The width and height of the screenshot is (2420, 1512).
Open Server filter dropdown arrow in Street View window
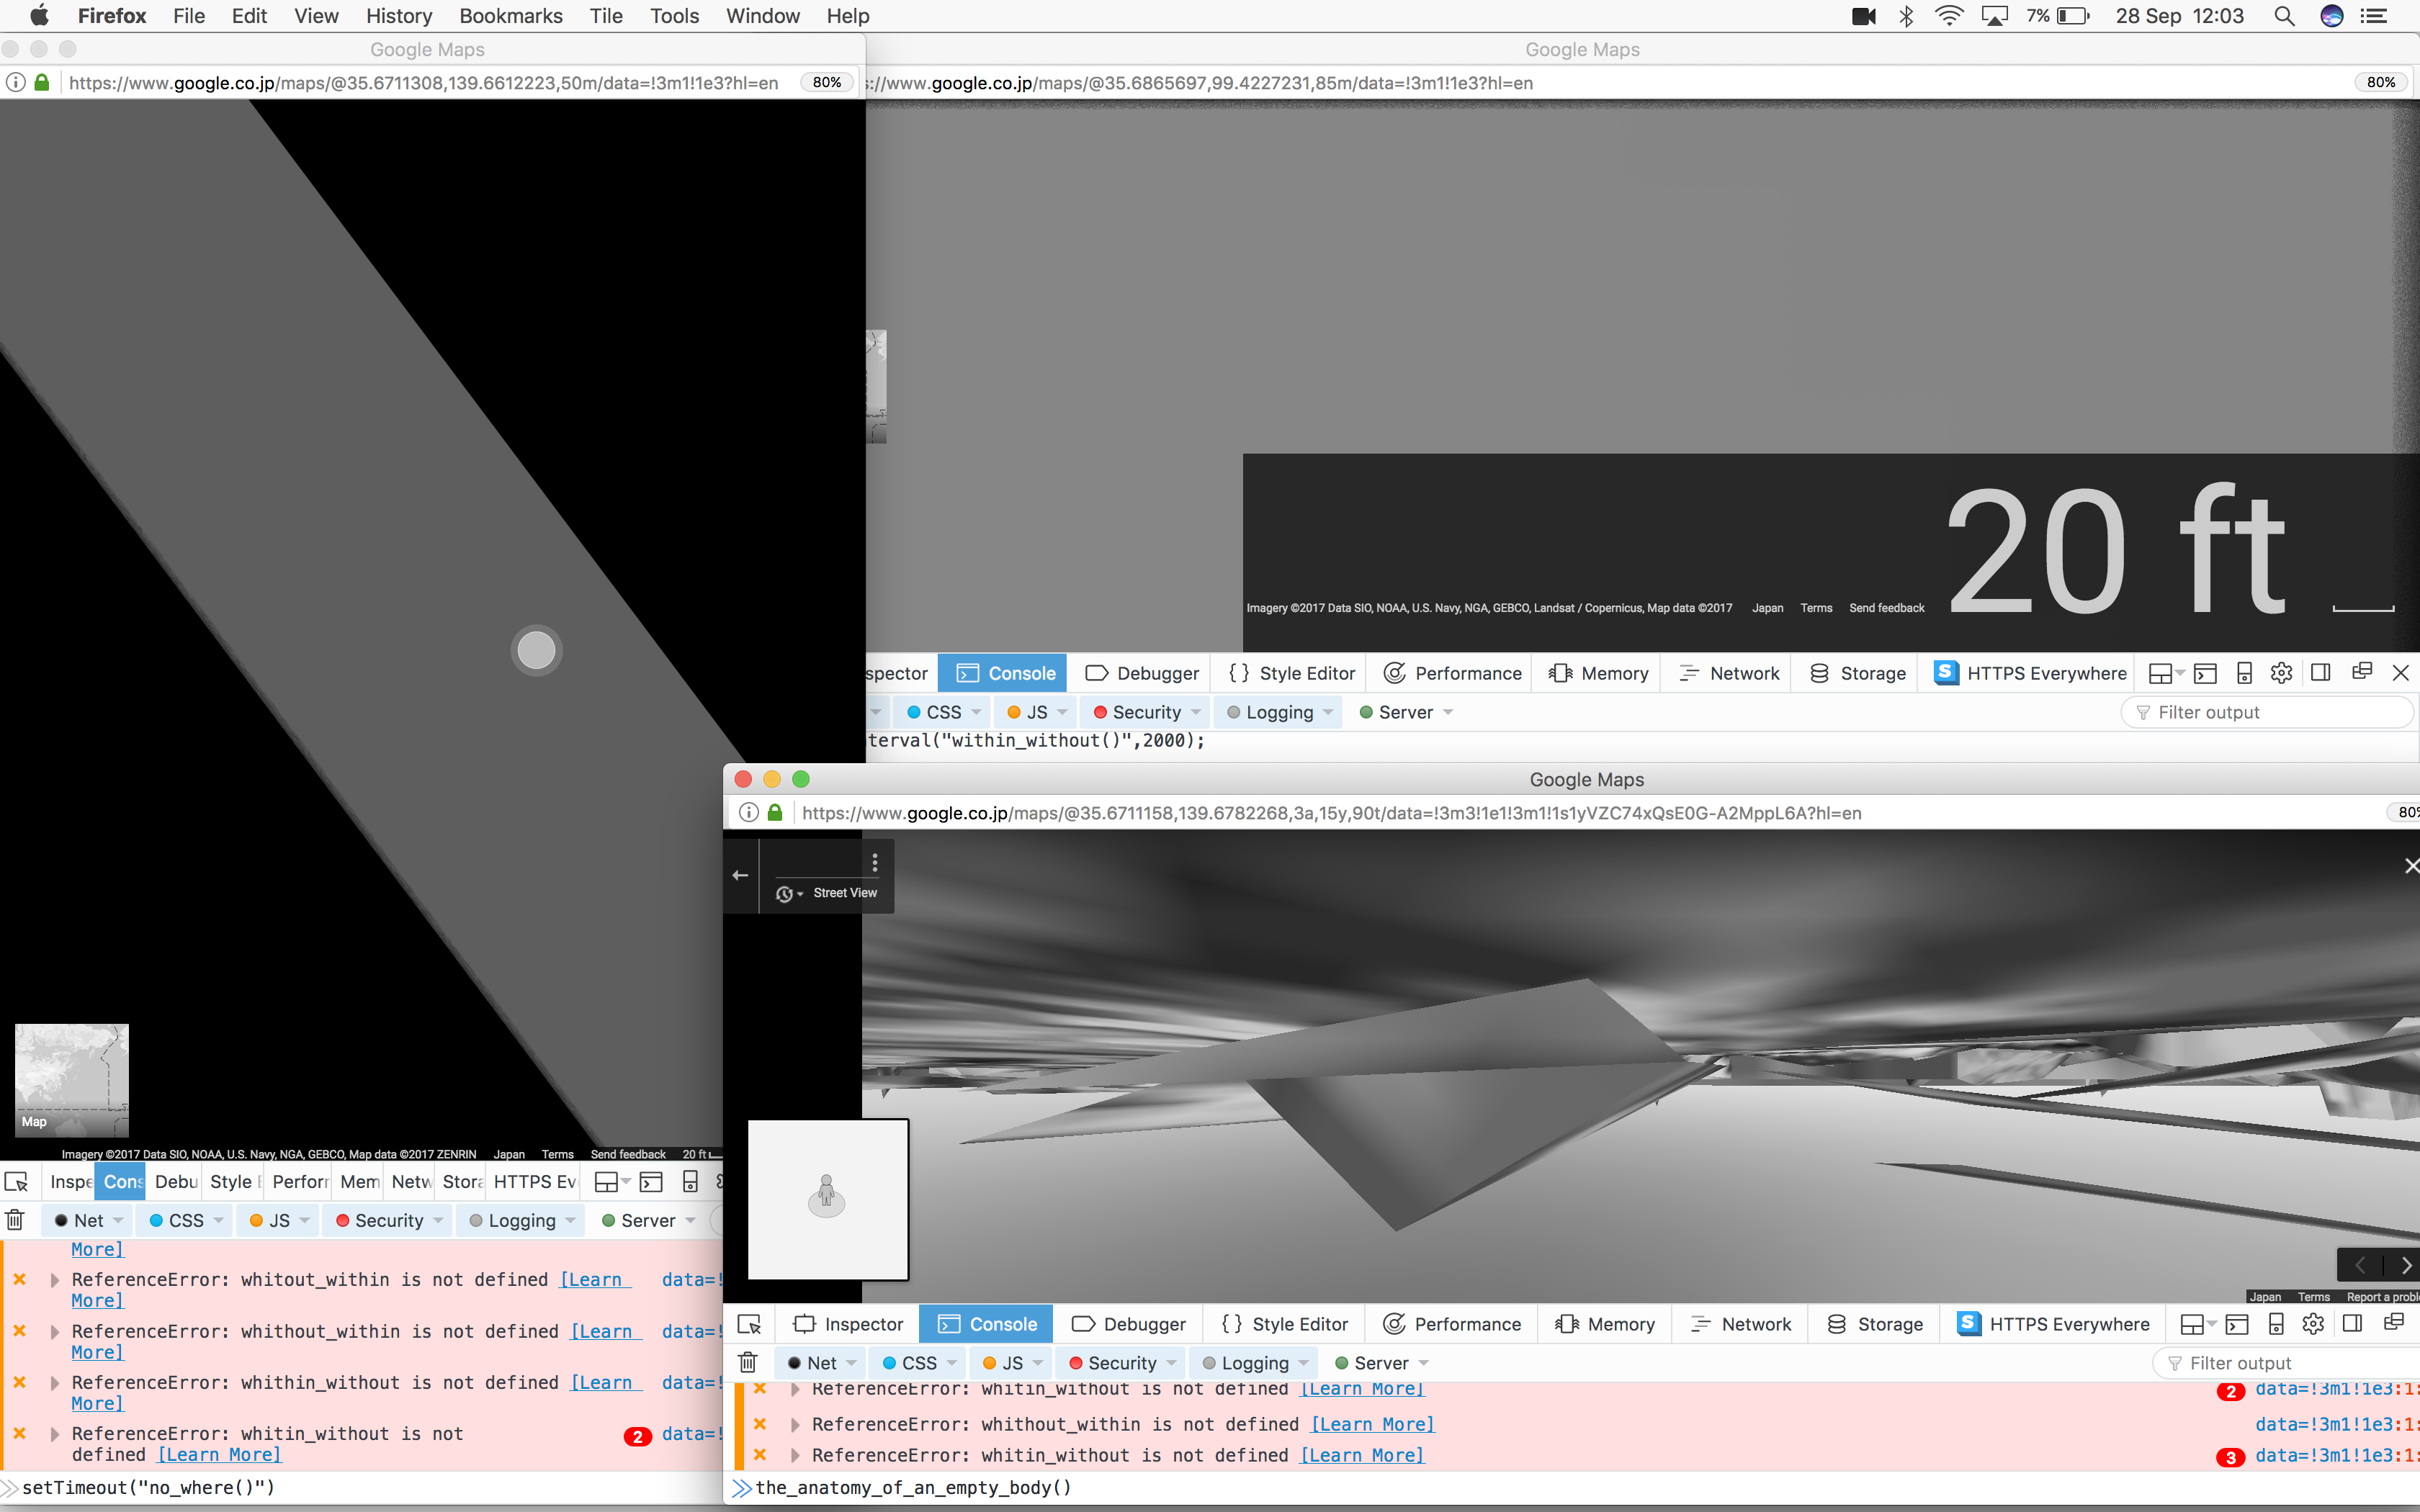point(1423,1363)
